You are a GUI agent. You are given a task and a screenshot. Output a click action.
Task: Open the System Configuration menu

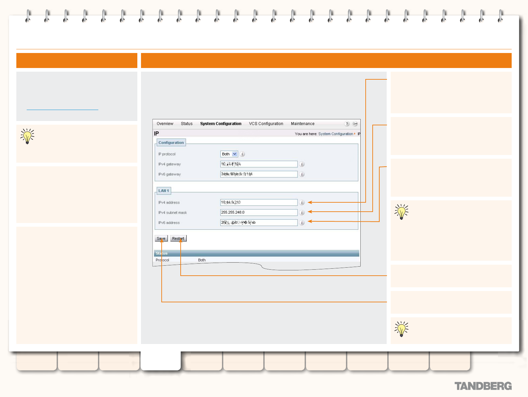[x=221, y=124]
